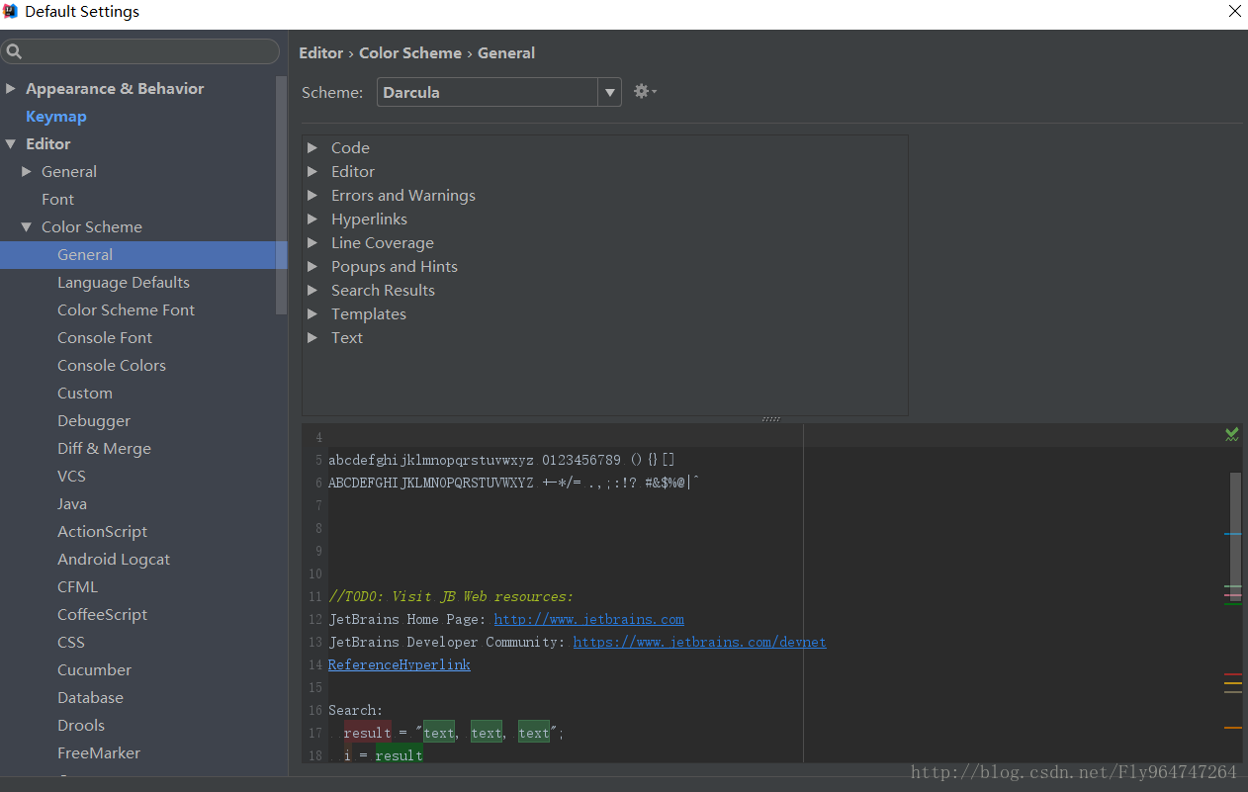Click the splitter grip above preview
The image size is (1248, 792).
coord(771,419)
